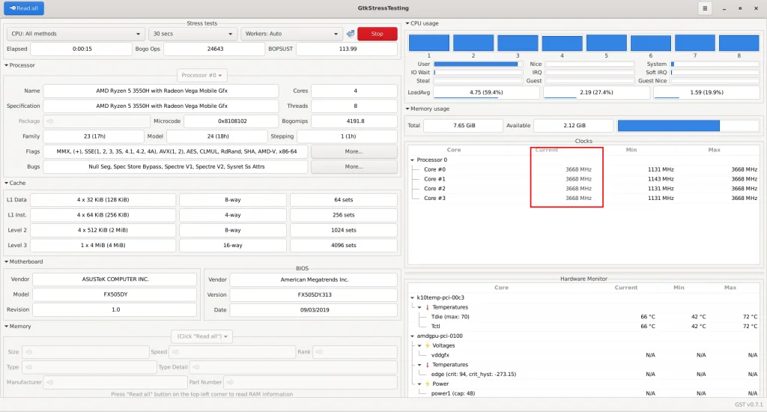Stop the running stress test
This screenshot has width=767, height=412.
[377, 34]
